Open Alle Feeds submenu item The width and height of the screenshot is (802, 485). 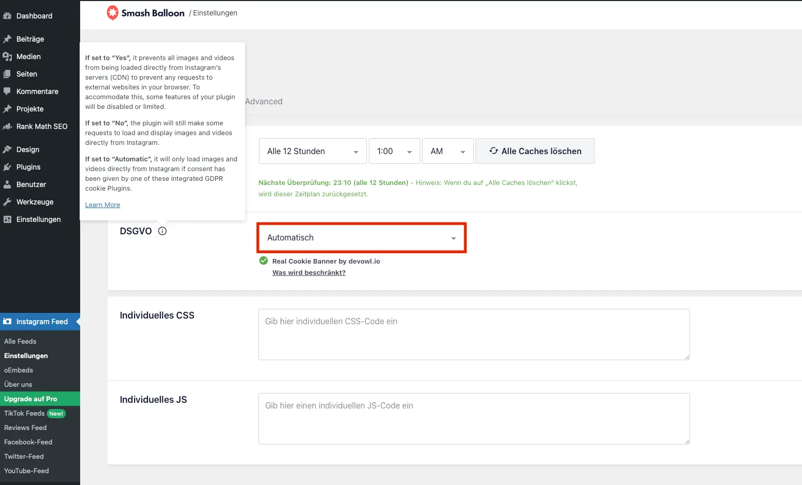pyautogui.click(x=20, y=341)
